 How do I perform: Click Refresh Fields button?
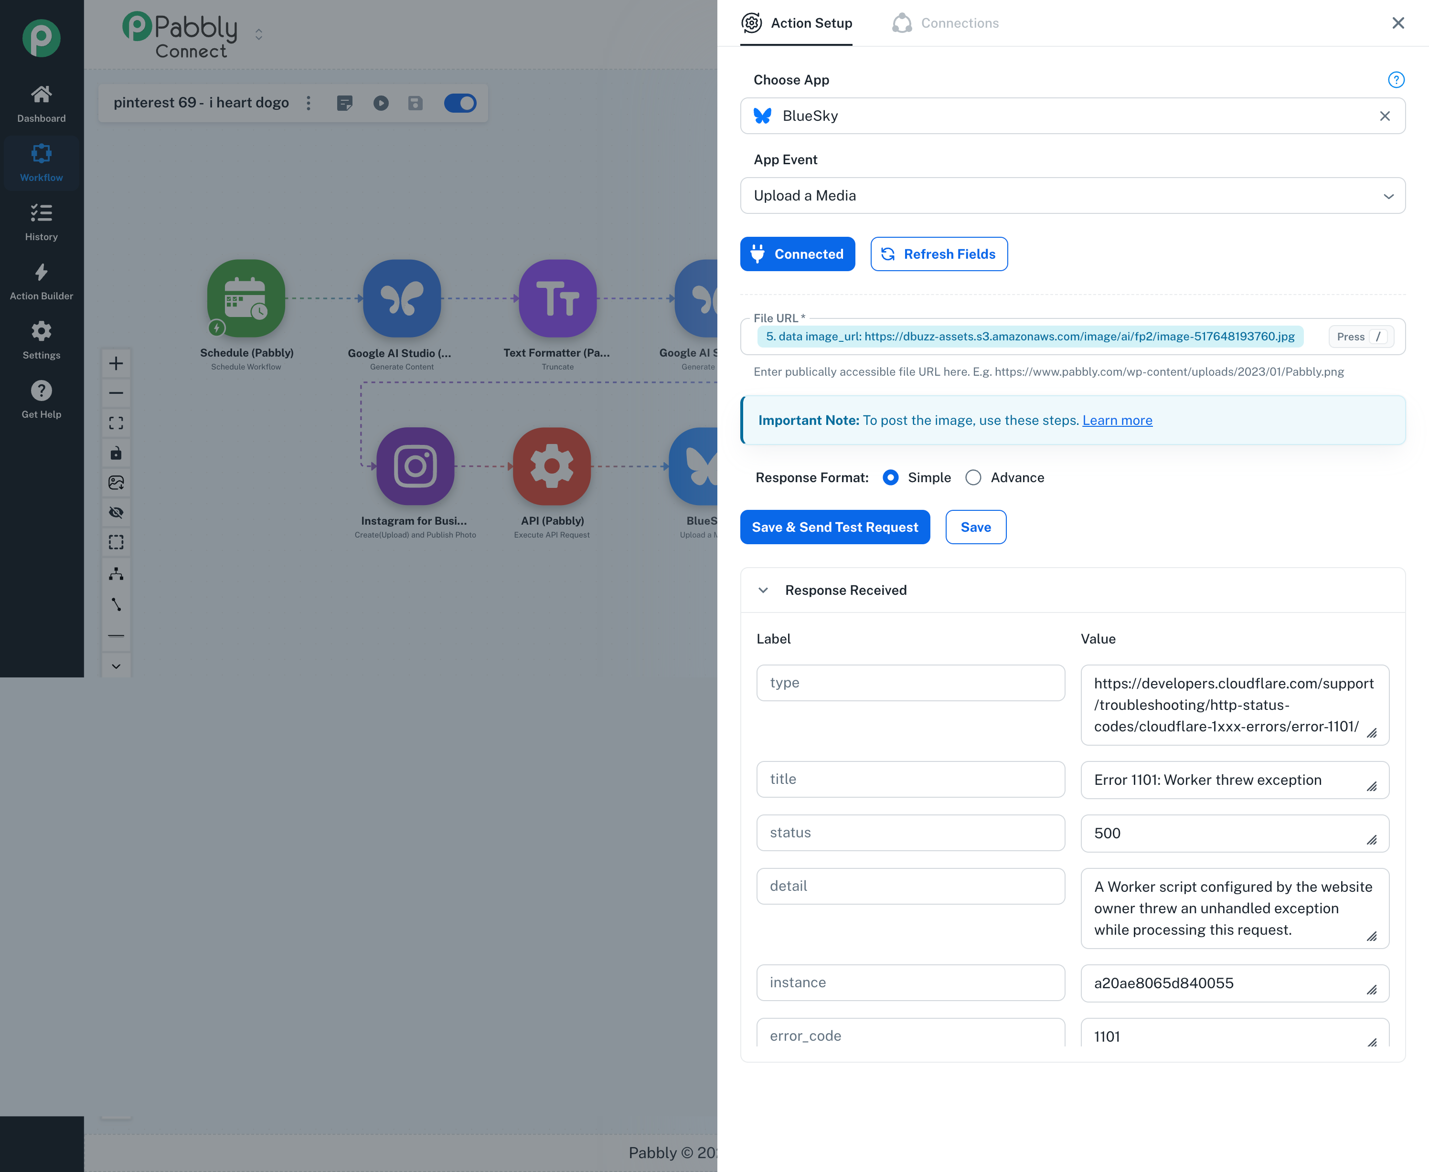pyautogui.click(x=938, y=254)
